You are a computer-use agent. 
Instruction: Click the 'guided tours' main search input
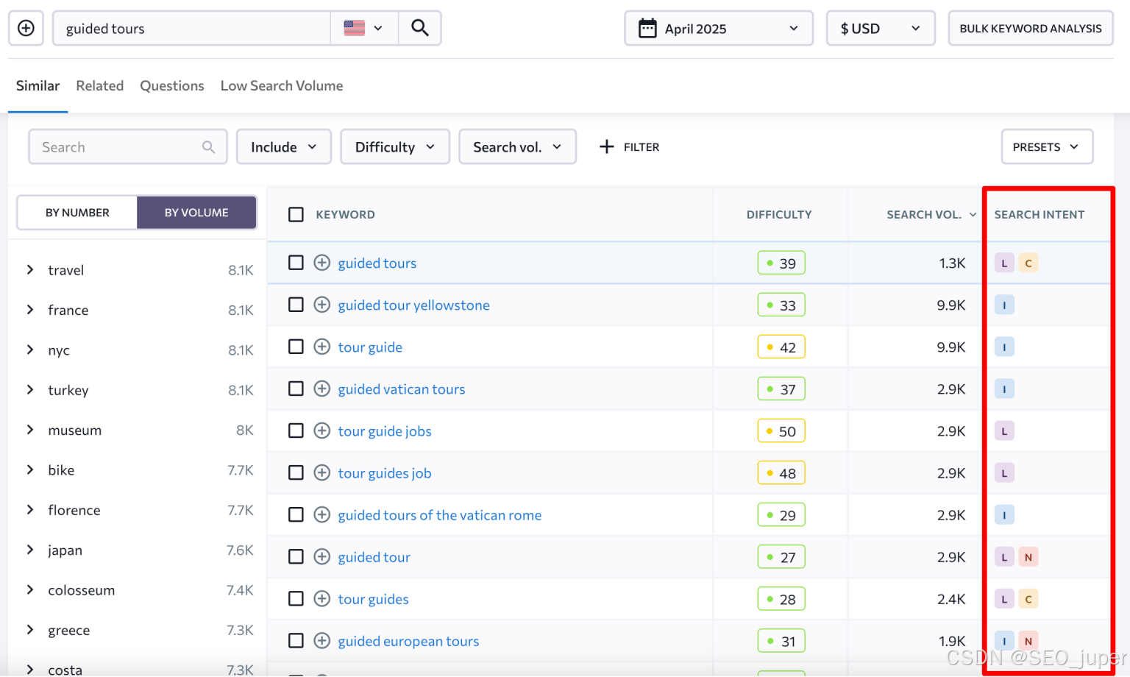[191, 28]
